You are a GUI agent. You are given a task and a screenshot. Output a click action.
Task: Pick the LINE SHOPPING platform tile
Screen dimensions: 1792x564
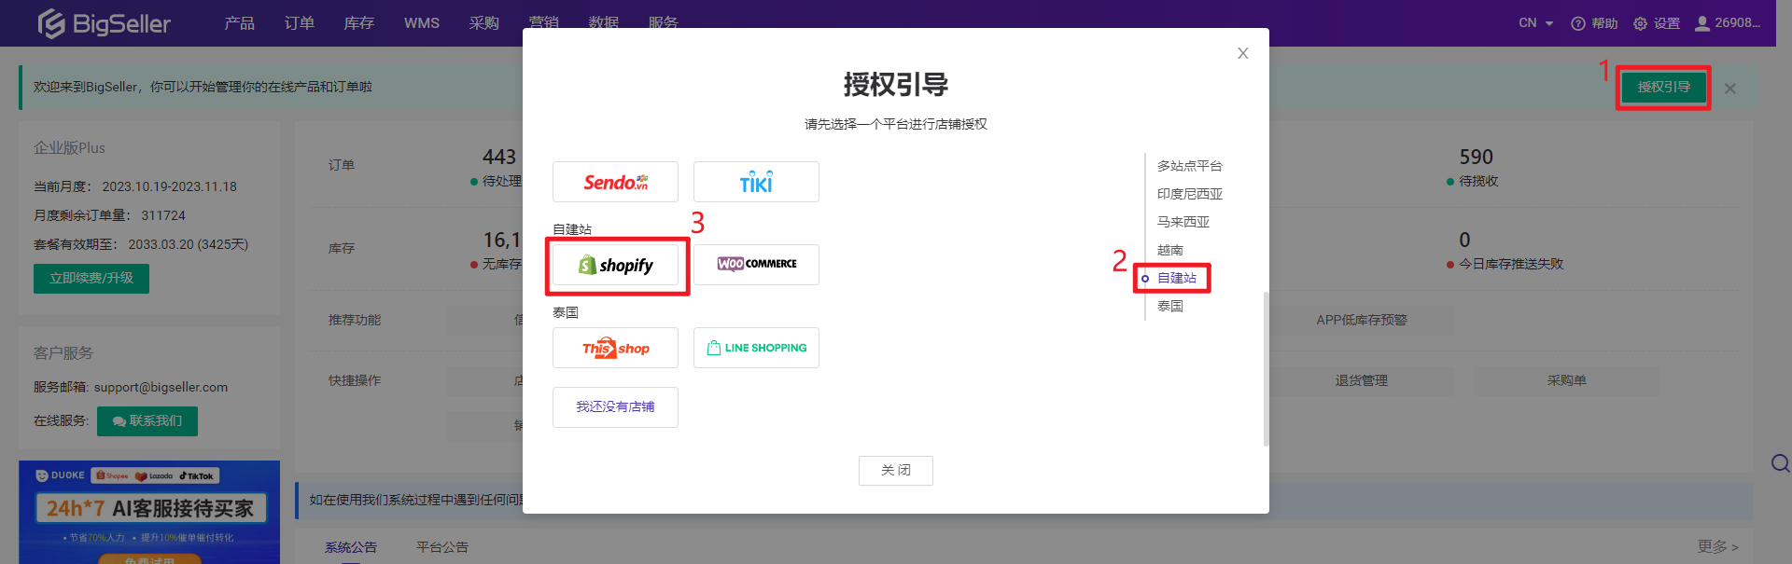[756, 348]
